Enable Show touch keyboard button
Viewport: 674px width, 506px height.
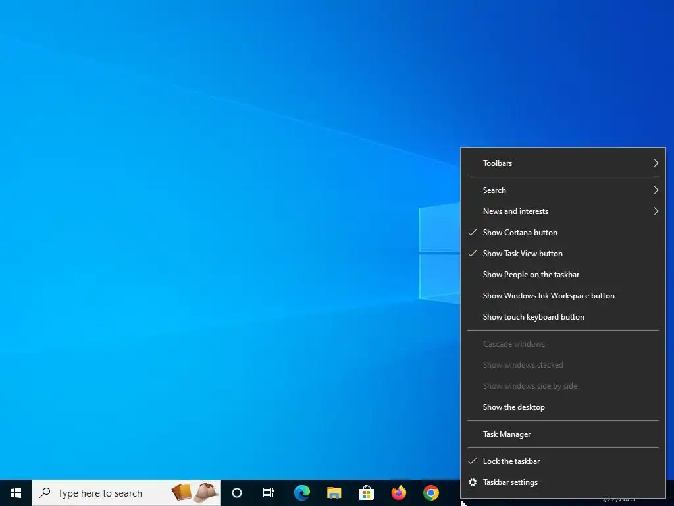tap(563, 317)
